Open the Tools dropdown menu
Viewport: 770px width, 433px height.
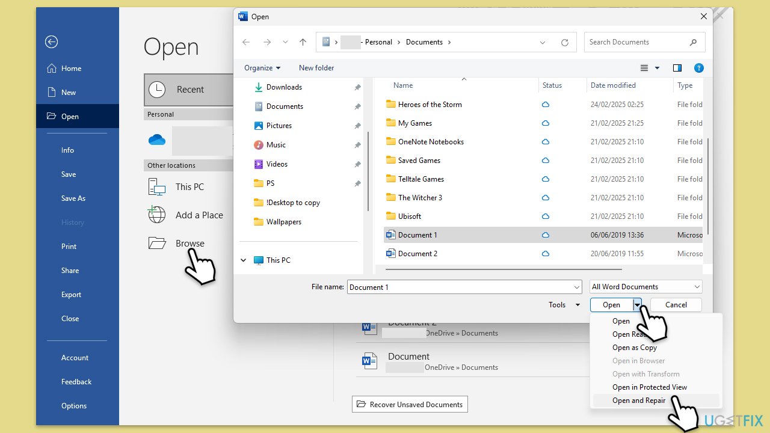[x=564, y=305]
